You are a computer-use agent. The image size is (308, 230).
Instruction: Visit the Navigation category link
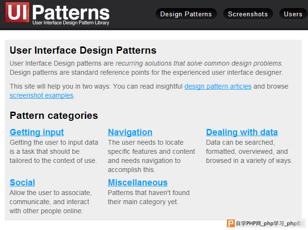130,132
